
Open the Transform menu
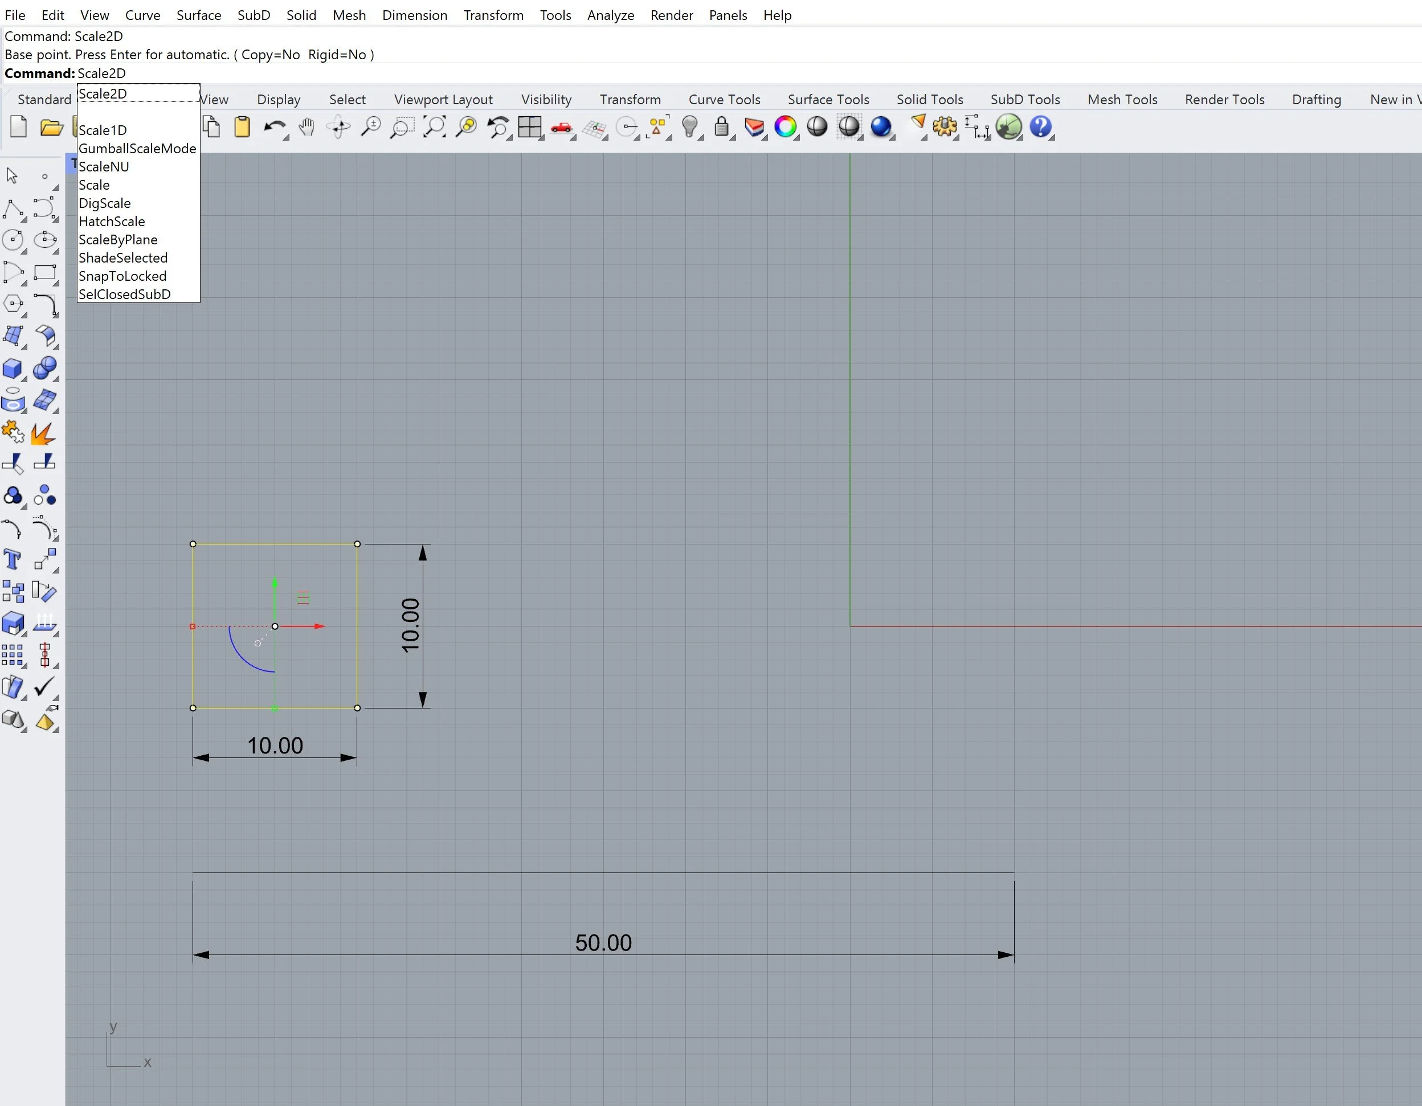click(493, 15)
